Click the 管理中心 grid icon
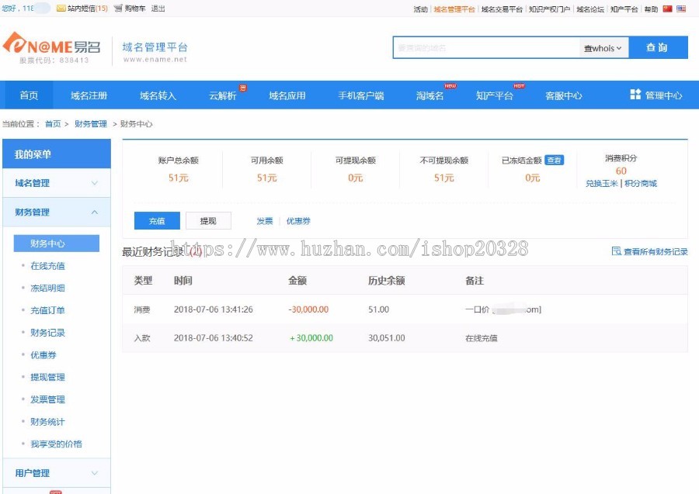The width and height of the screenshot is (699, 494). coord(636,93)
